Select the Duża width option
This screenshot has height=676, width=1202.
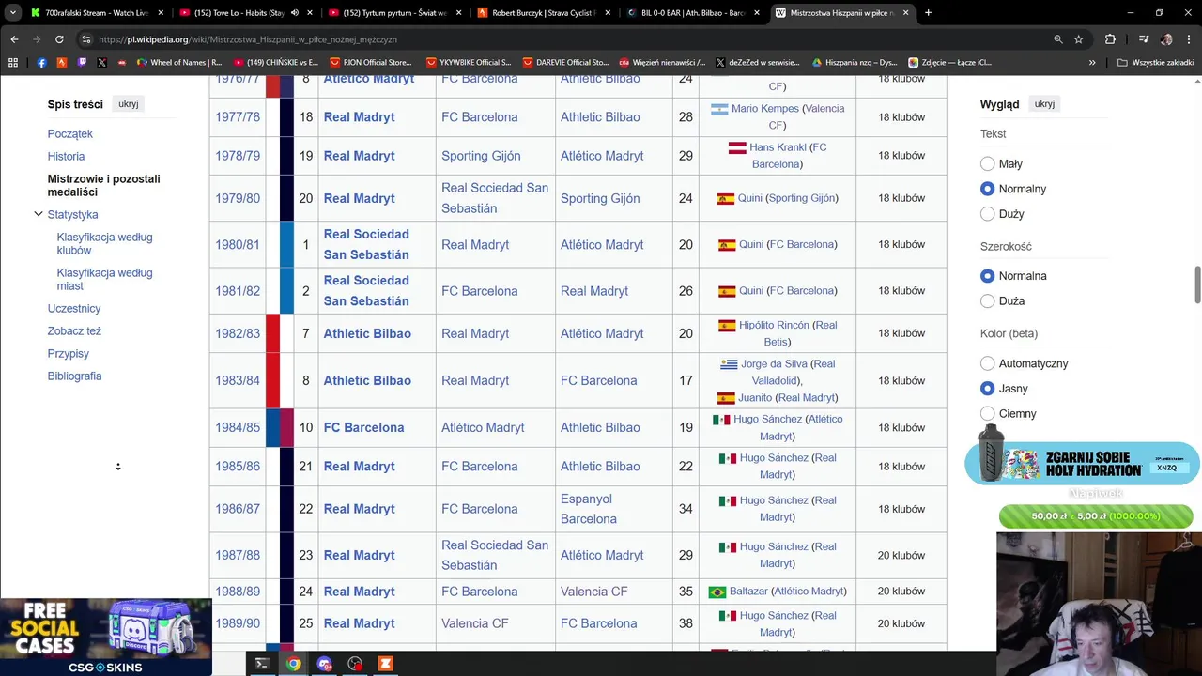(987, 301)
